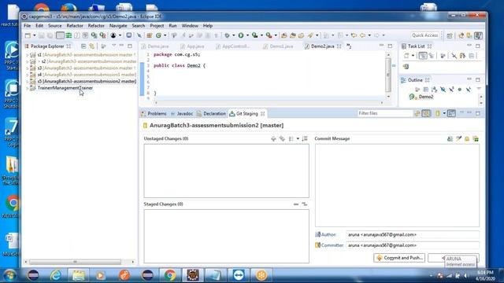
Task: Expand the s2 project node
Action: tap(27, 61)
